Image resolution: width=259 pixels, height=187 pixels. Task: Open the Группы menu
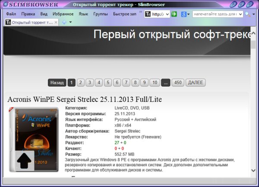(101, 14)
